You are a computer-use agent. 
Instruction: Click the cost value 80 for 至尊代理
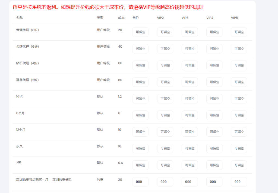coord(120,80)
